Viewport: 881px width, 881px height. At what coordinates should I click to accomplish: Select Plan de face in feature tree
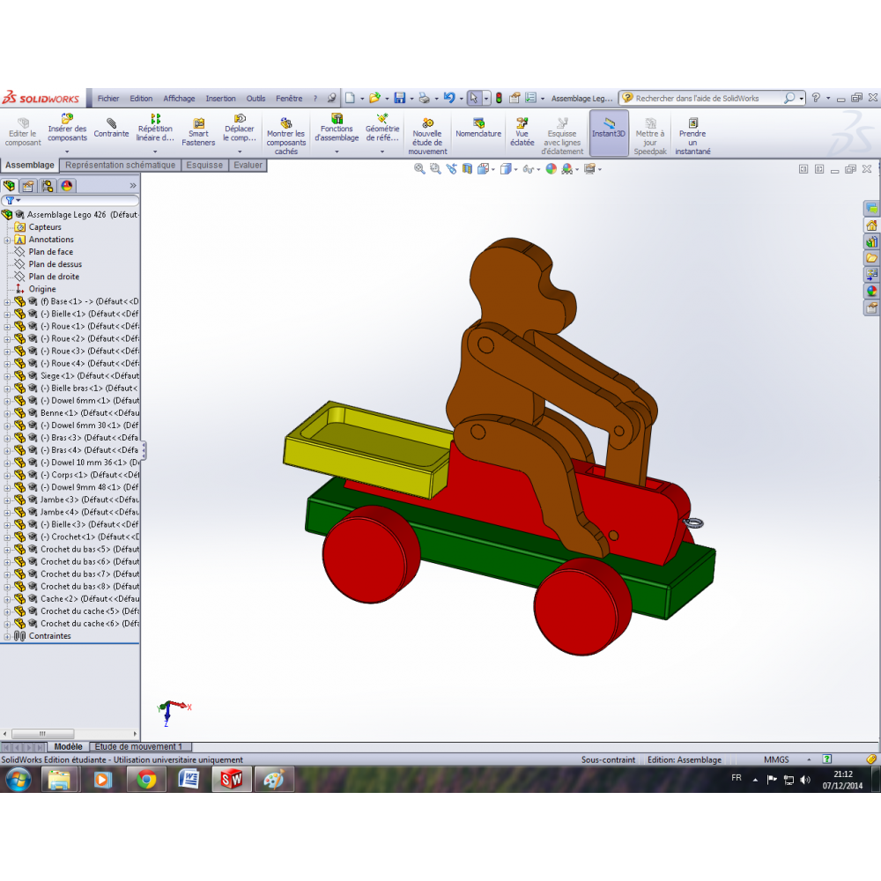coord(50,252)
